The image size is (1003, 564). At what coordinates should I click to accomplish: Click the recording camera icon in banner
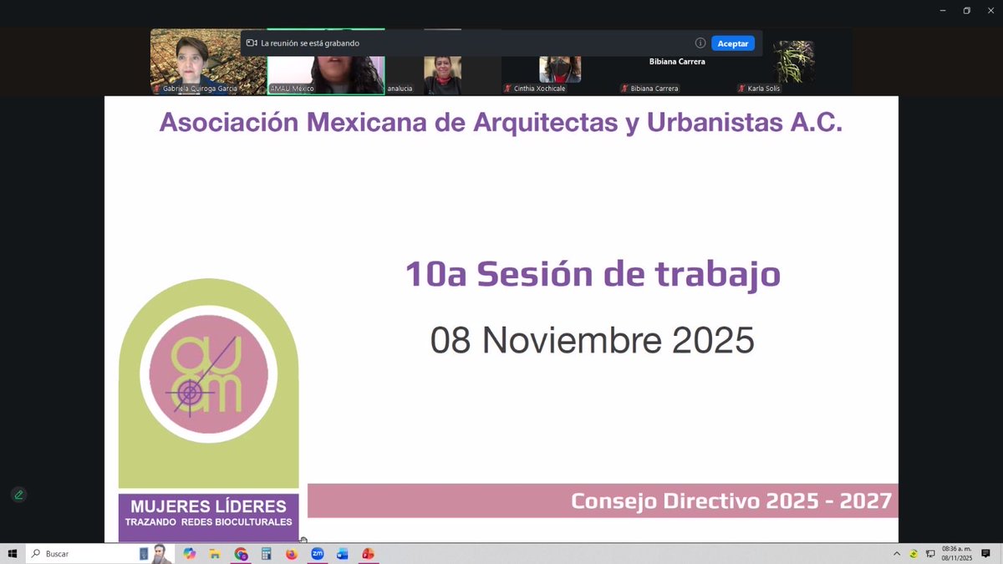[x=251, y=43]
